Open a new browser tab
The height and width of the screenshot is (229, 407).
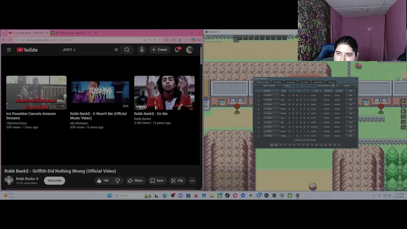click(x=96, y=33)
